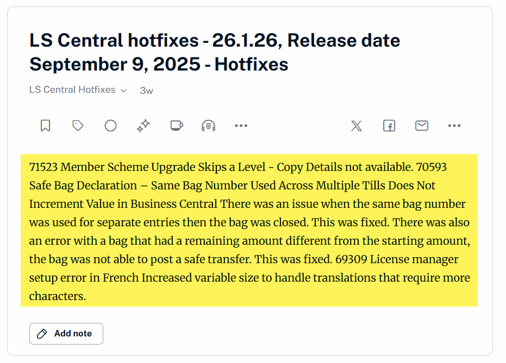Share the article on X
Image resolution: width=506 pixels, height=363 pixels.
(x=357, y=126)
